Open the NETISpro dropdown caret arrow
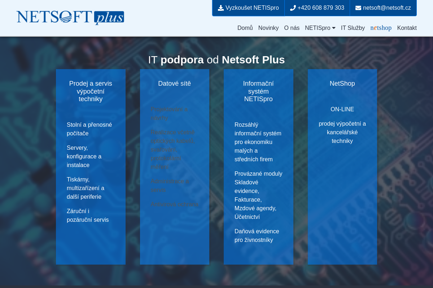This screenshot has height=288, width=433. [333, 28]
